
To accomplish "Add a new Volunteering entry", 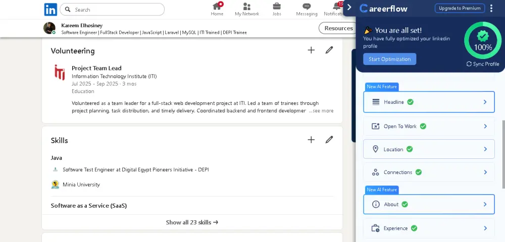I will tap(311, 50).
